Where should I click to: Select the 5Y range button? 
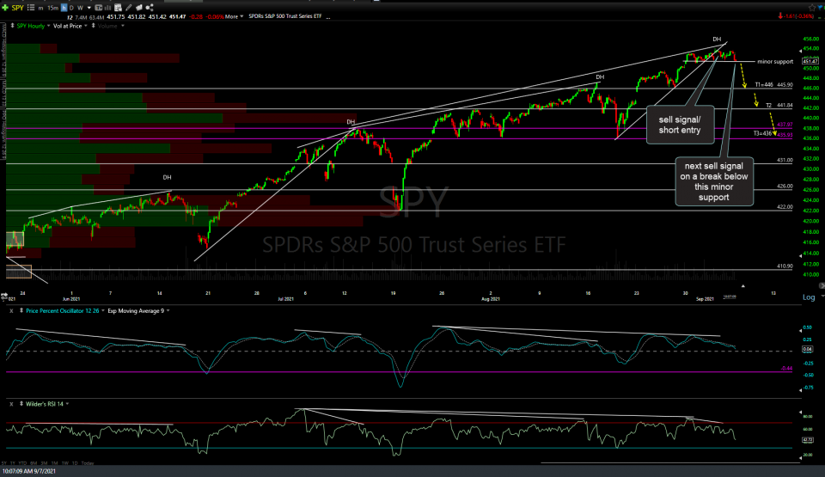coord(3,463)
